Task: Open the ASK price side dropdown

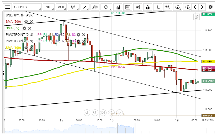Action: [x=61, y=7]
